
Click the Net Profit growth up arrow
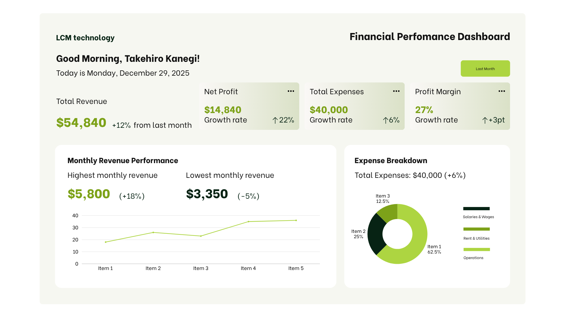pyautogui.click(x=275, y=120)
